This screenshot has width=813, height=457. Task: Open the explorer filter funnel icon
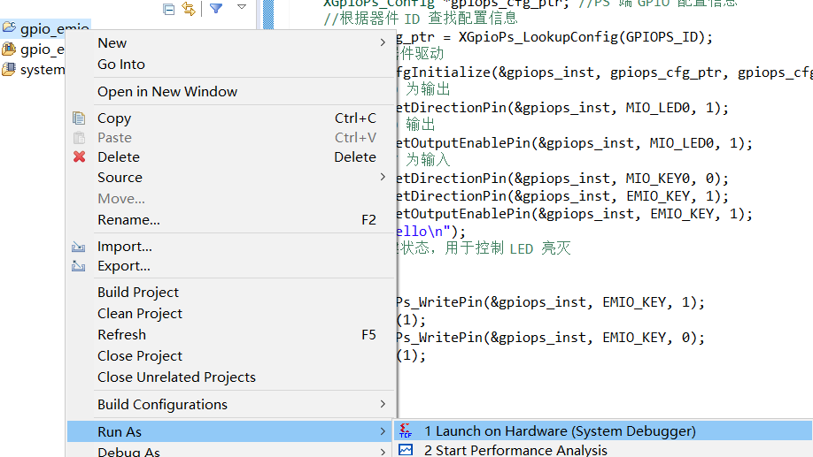[216, 8]
